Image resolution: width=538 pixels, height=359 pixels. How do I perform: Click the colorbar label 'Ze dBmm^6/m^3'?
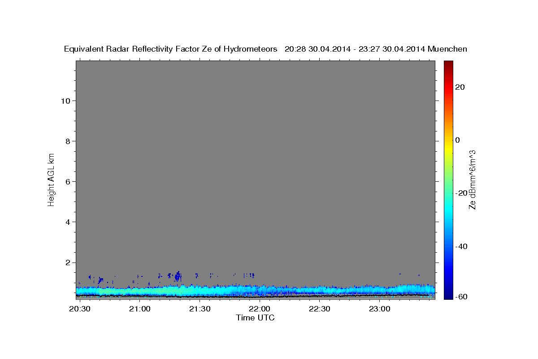472,179
